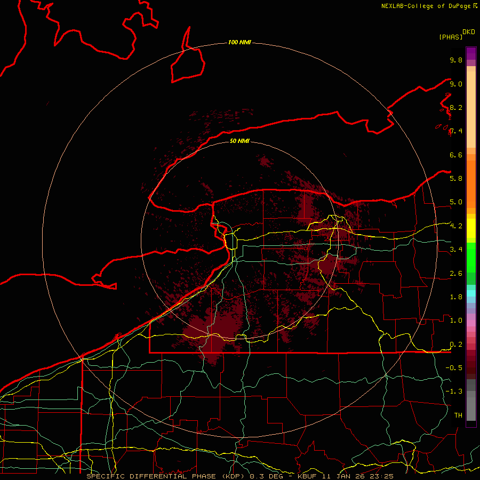Click the "DKD" label above the color bar
Image resolution: width=480 pixels, height=480 pixels.
[x=469, y=32]
